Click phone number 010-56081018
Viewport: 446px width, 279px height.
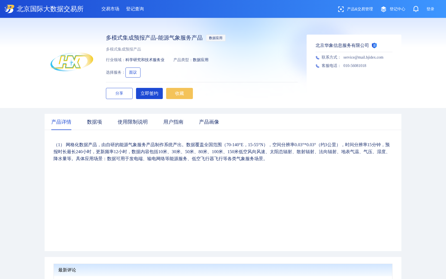[x=355, y=66]
